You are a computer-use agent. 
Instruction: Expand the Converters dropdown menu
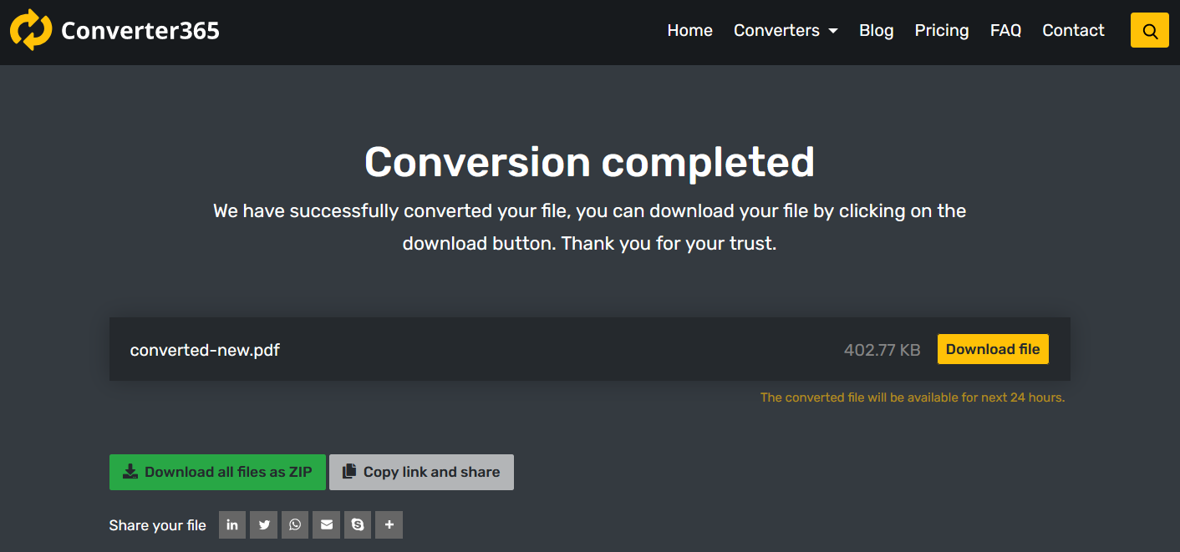(785, 31)
